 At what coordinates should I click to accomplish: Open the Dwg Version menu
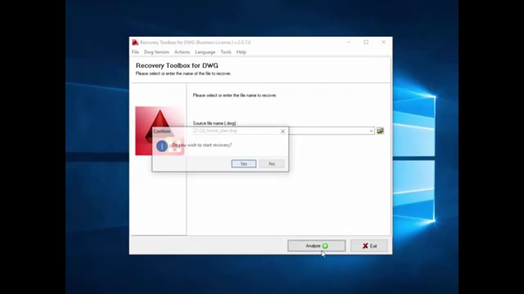[x=156, y=52]
